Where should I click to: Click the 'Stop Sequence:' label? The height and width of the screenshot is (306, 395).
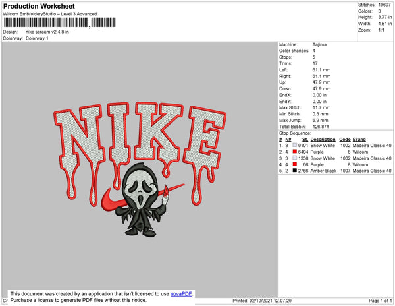click(295, 133)
